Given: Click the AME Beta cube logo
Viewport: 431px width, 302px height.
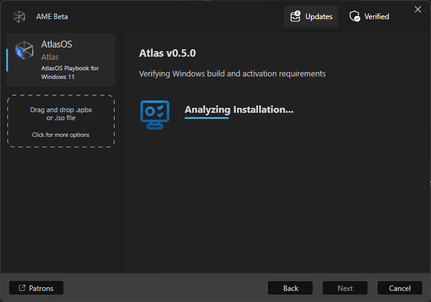Looking at the screenshot, I should coord(19,17).
